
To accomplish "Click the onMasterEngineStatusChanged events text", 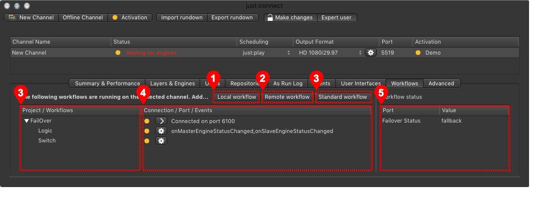I will (252, 131).
